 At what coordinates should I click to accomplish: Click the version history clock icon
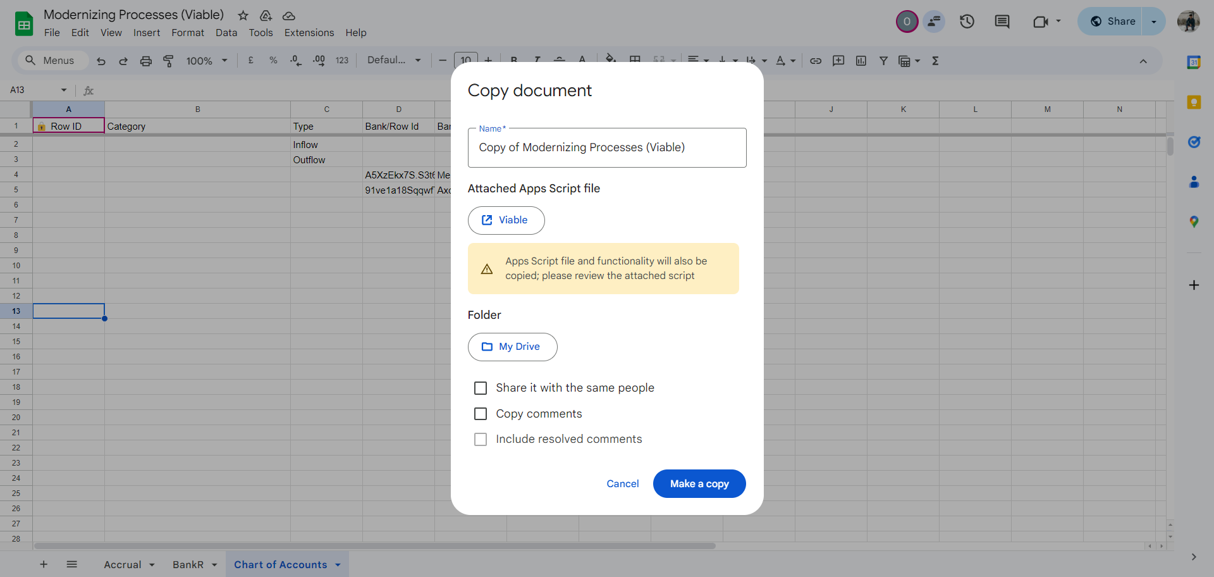pos(967,22)
